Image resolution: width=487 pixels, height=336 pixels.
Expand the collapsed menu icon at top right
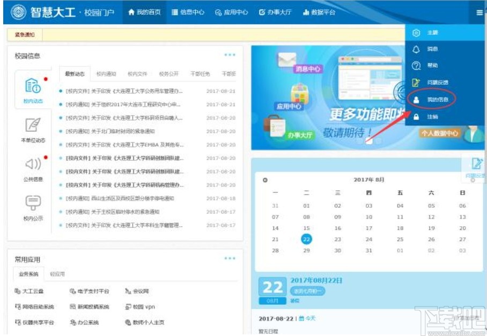[x=479, y=12]
